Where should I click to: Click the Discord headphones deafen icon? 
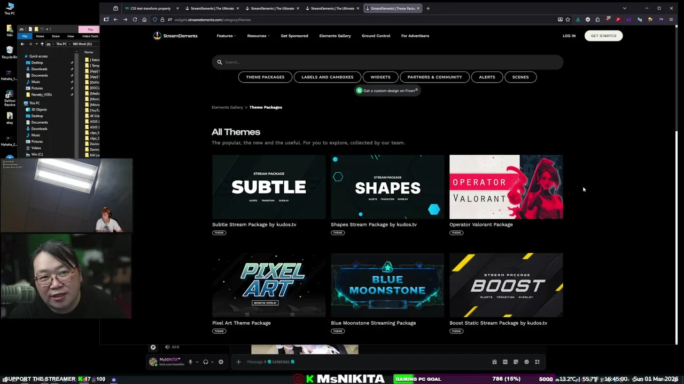(x=205, y=362)
